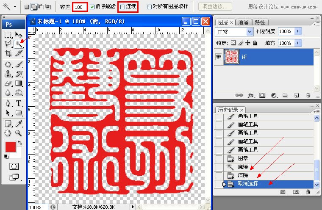Select the Eraser tool

click(x=8, y=83)
